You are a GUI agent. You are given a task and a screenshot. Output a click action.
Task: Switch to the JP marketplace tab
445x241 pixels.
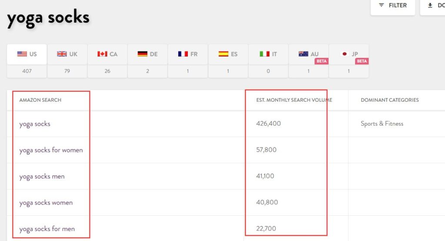[349, 54]
